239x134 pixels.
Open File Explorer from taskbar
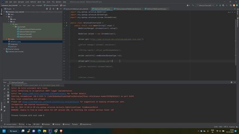click(x=45, y=131)
